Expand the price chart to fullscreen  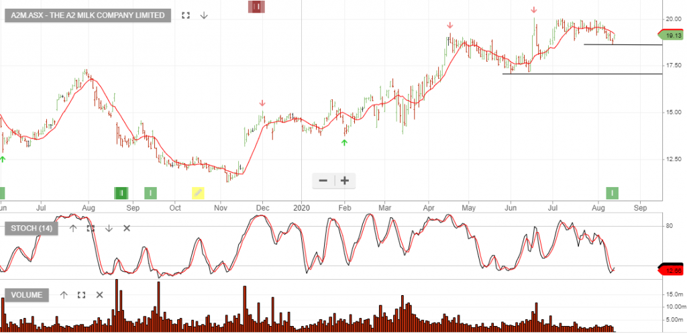(186, 15)
